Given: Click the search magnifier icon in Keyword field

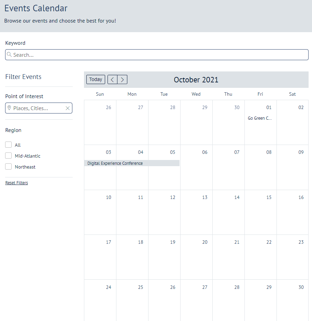Looking at the screenshot, I should pos(10,55).
